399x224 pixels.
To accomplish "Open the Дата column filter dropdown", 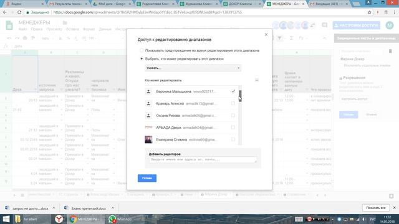I will [35, 90].
